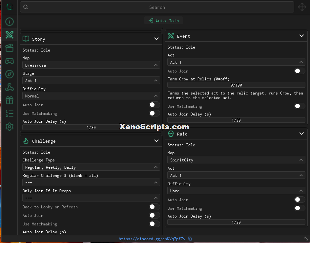Collapse the Story section chevron
This screenshot has height=253, width=310.
click(x=156, y=39)
